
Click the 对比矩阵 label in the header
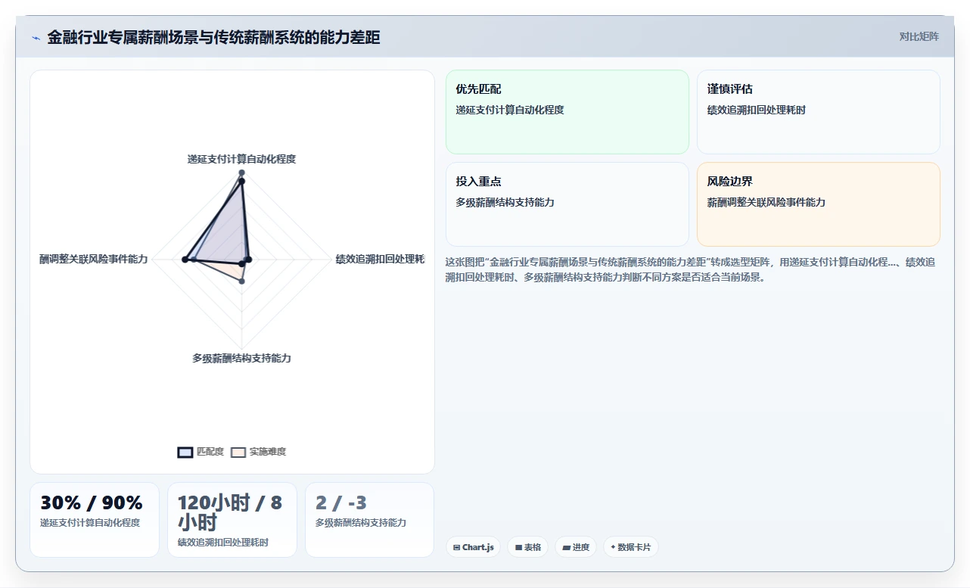[919, 36]
